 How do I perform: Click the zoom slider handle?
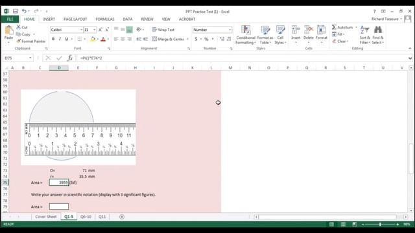point(380,225)
